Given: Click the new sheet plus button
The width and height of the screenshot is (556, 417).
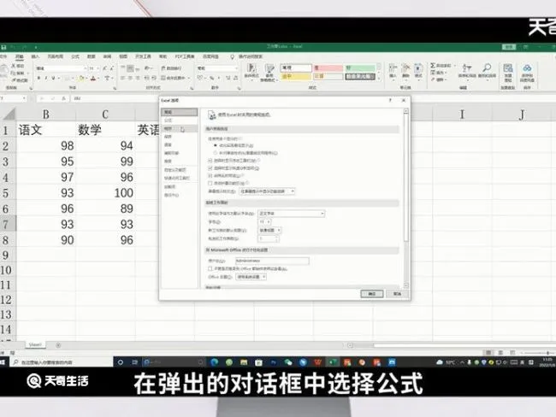Looking at the screenshot, I should coord(58,344).
